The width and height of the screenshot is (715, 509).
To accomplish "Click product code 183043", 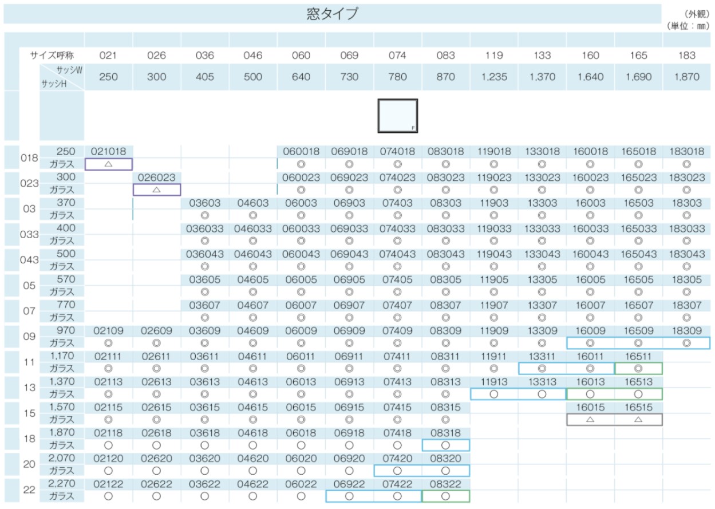I will coord(687,254).
